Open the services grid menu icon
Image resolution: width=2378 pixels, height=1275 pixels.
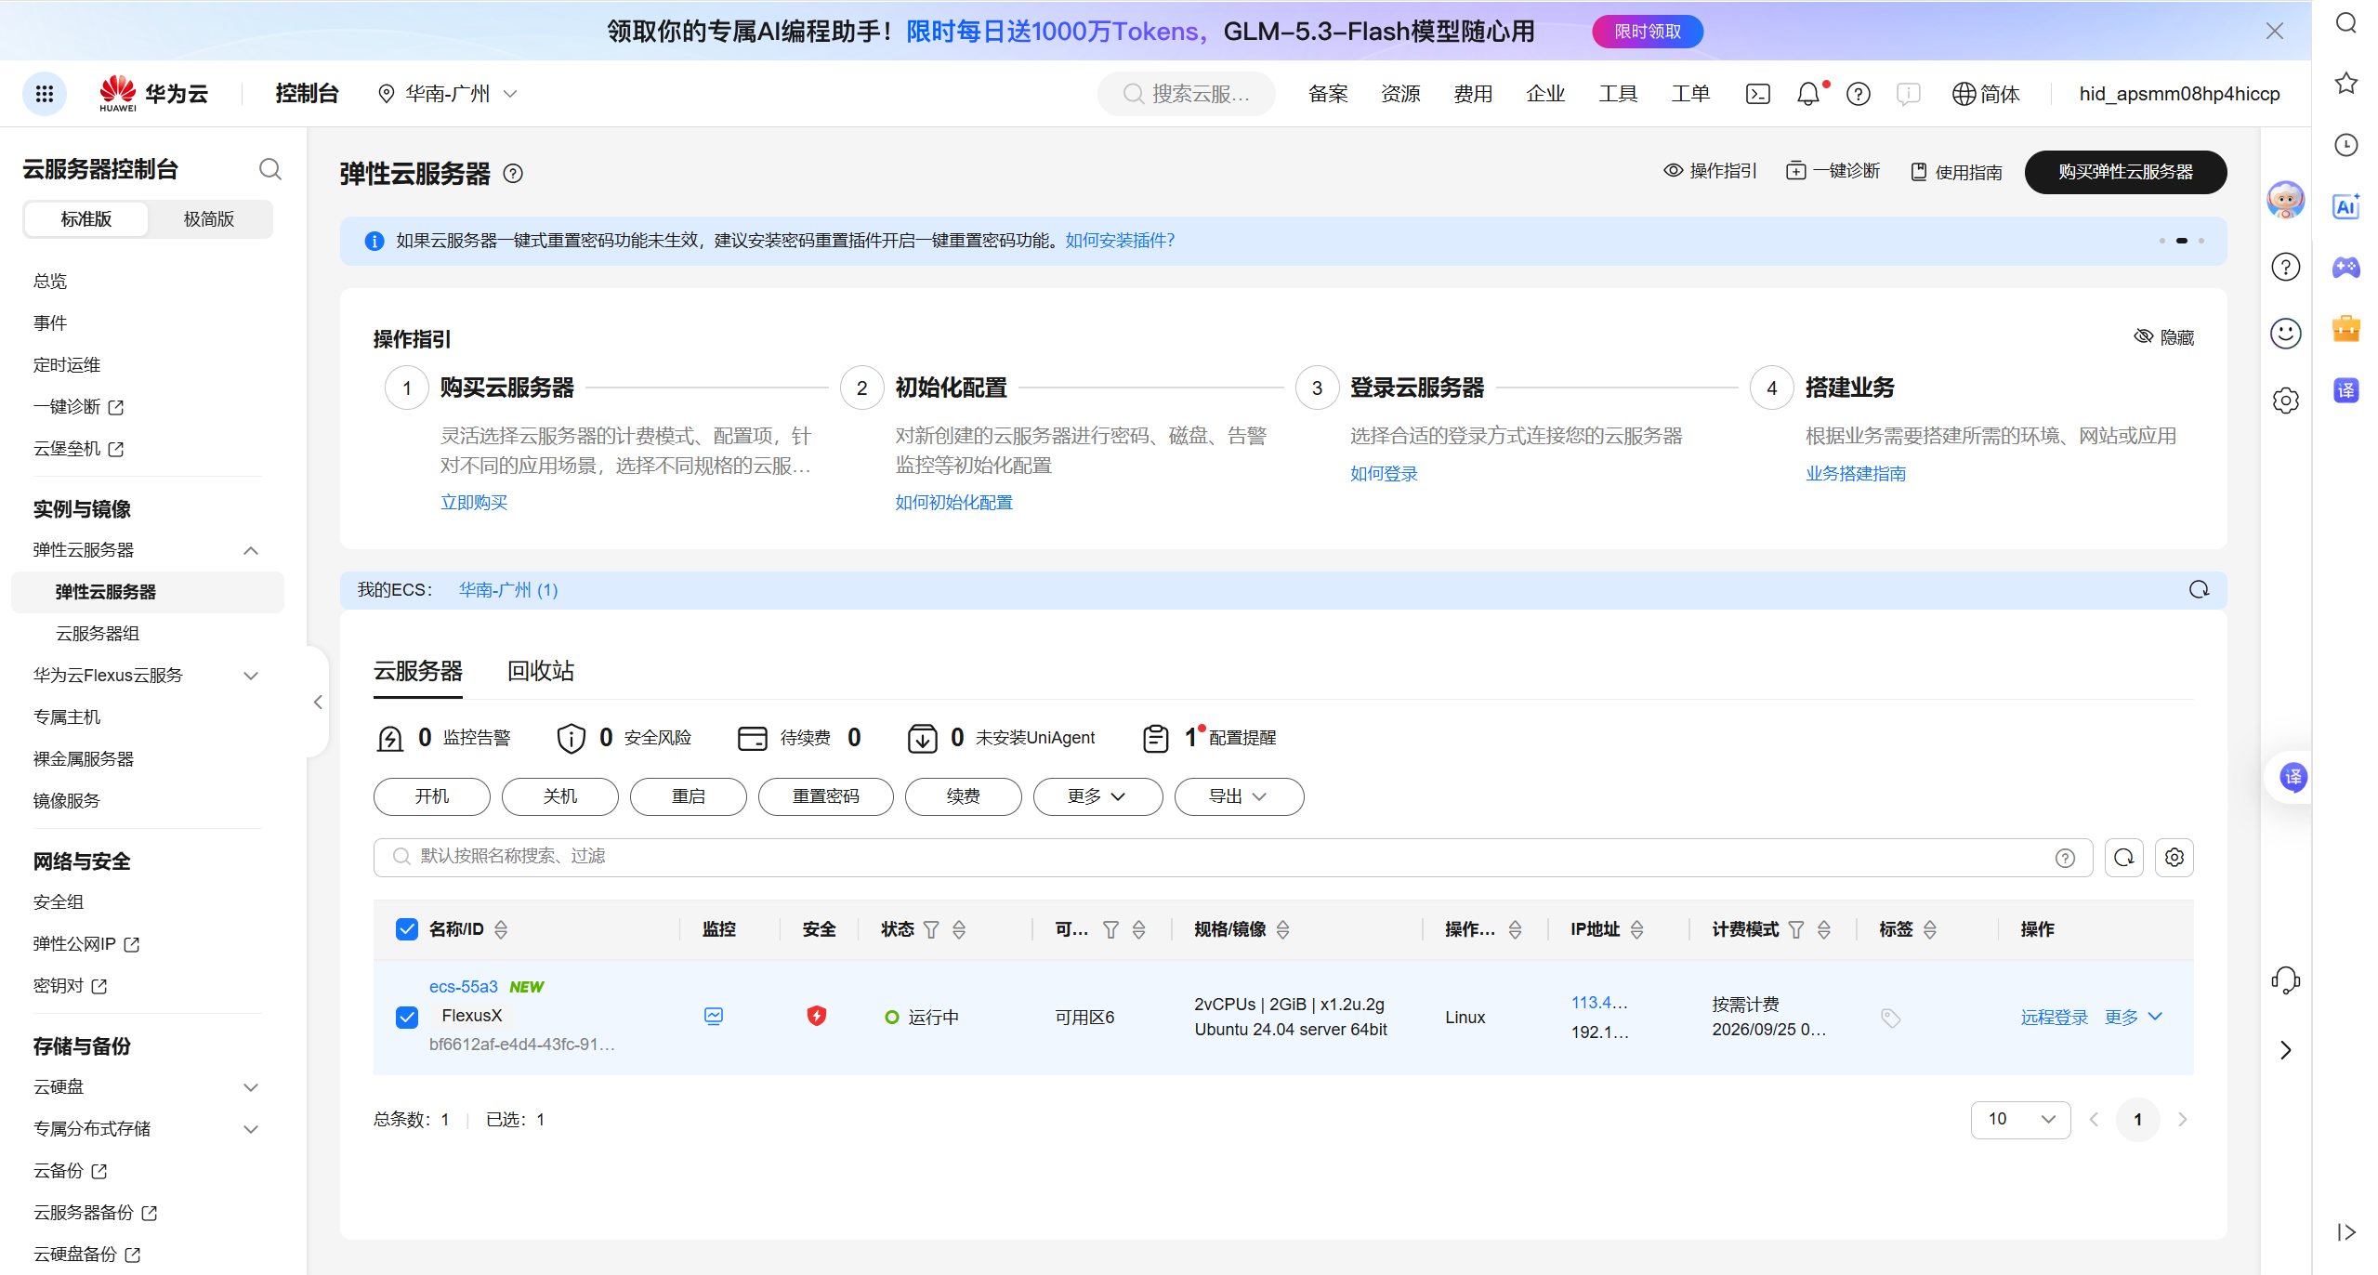45,94
